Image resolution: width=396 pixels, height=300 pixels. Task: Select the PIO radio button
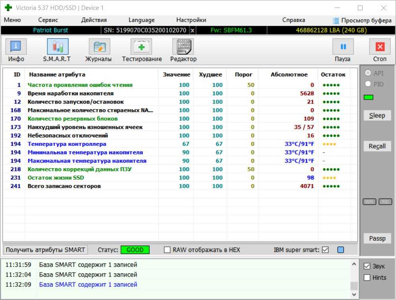pos(368,84)
